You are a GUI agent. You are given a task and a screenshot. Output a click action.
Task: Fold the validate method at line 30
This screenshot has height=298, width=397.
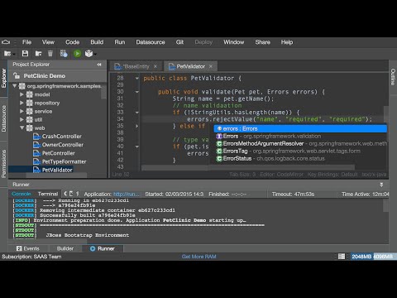coord(137,92)
